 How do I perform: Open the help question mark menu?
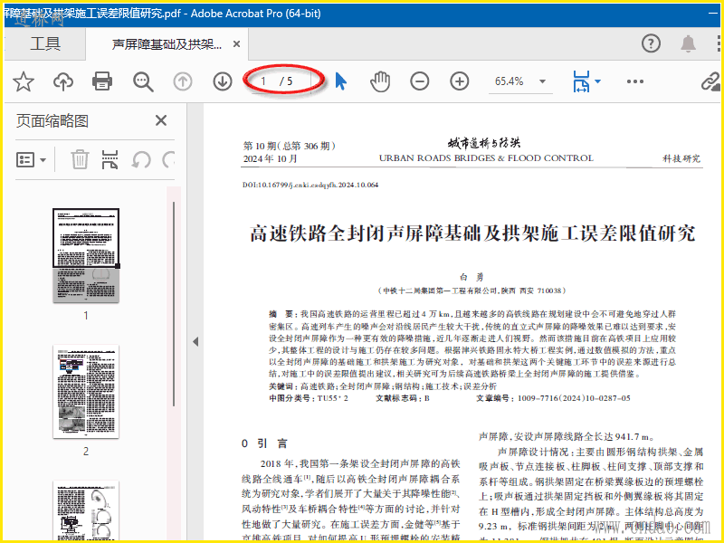651,43
